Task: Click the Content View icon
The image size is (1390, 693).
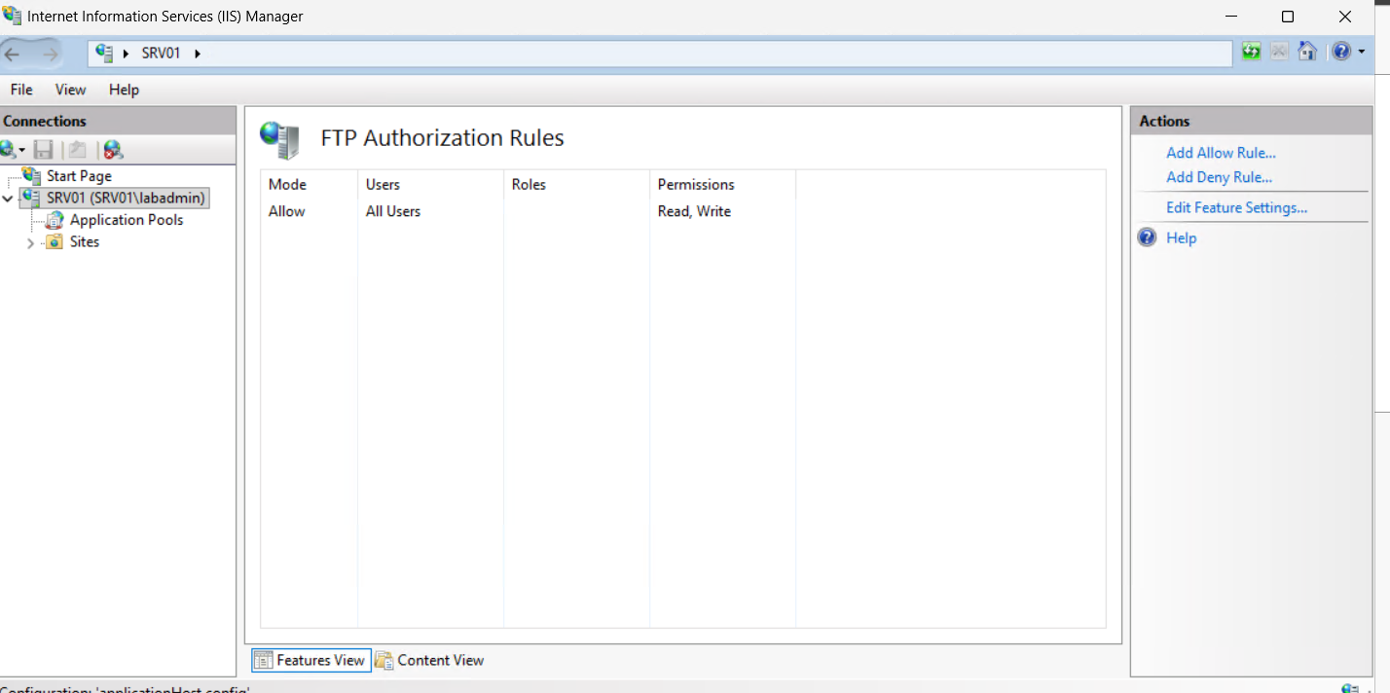Action: click(384, 660)
